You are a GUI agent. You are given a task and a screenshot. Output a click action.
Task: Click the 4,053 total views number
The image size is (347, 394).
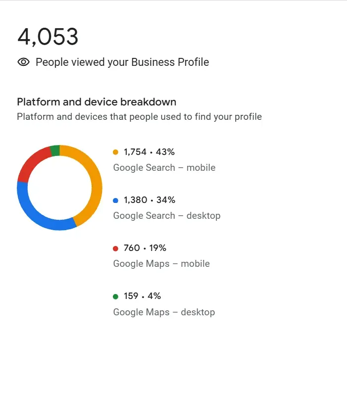point(48,37)
